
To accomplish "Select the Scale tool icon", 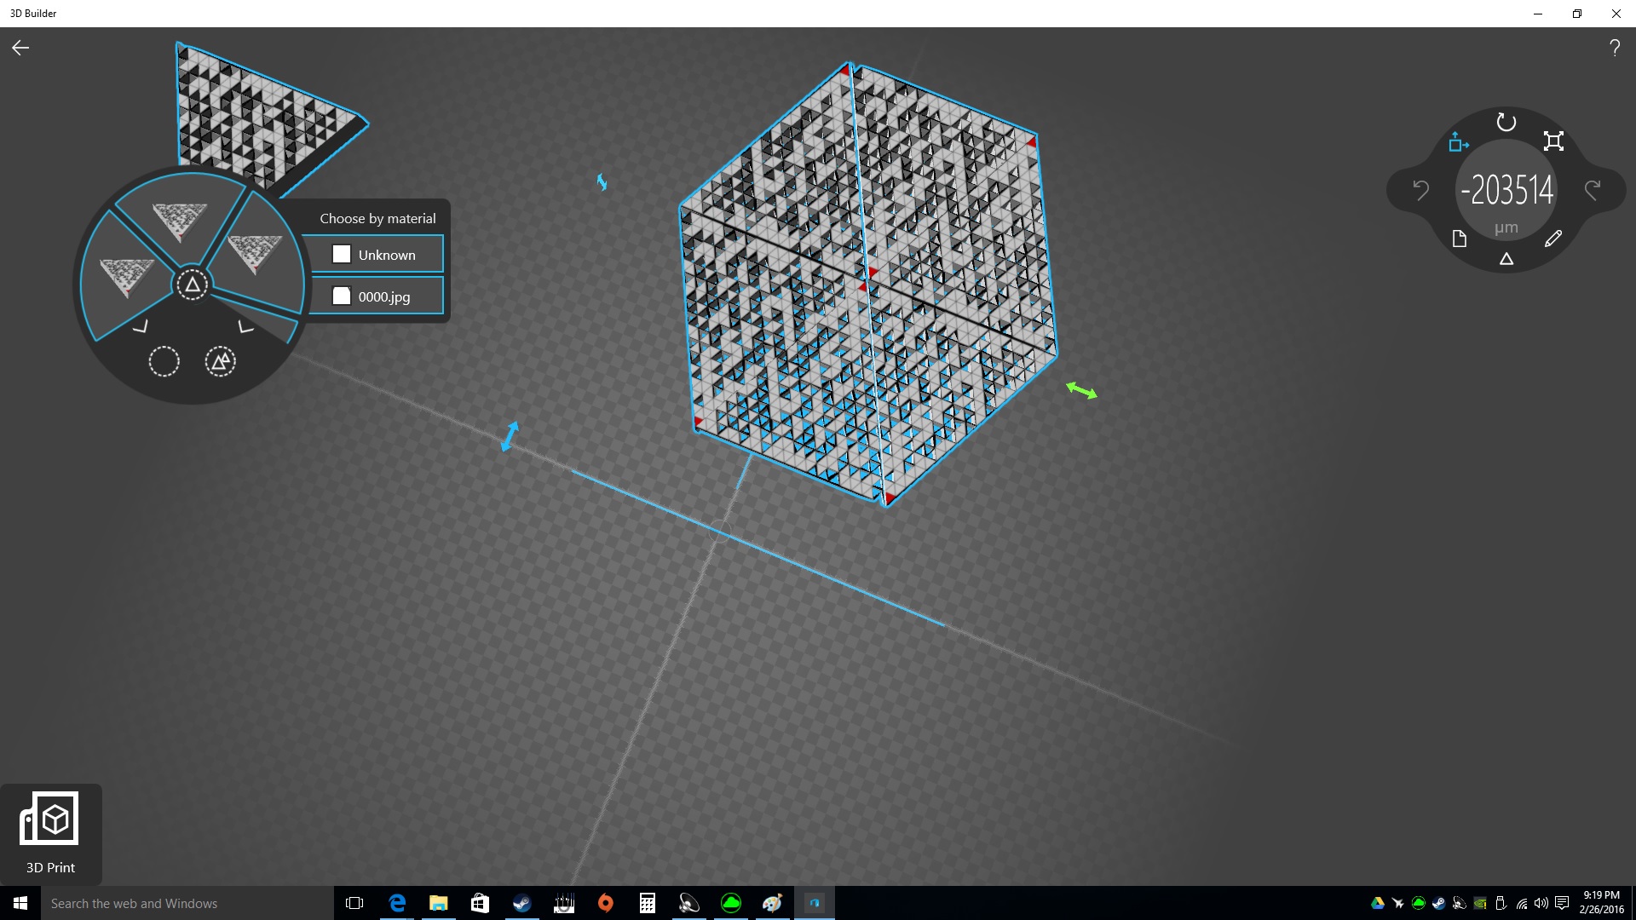I will pyautogui.click(x=1553, y=141).
